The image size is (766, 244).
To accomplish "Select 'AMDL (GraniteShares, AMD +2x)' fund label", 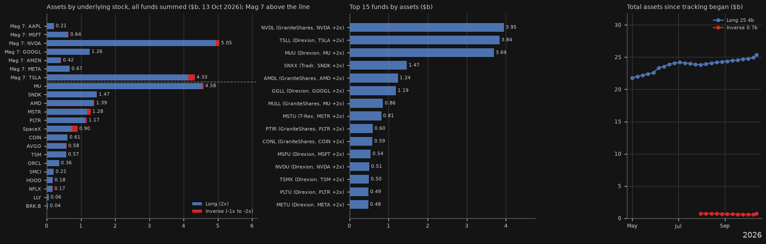I will [x=304, y=78].
